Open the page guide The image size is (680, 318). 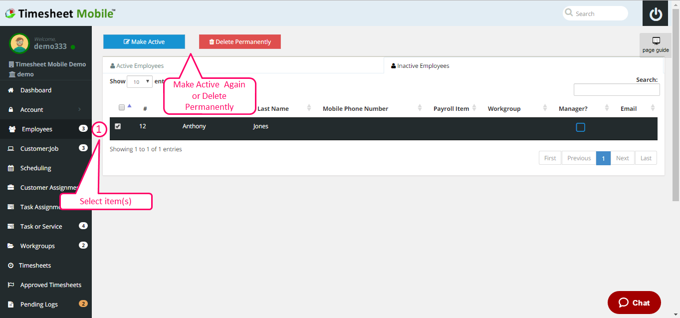coord(656,45)
